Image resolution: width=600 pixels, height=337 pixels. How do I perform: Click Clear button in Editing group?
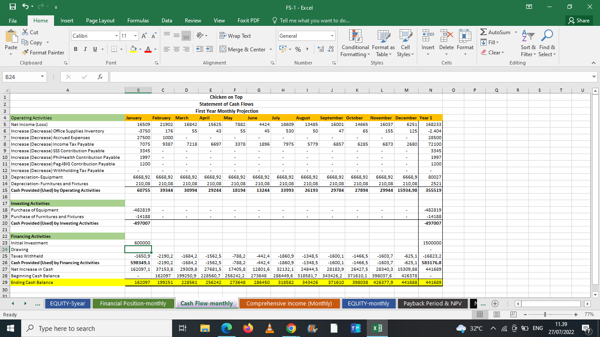493,52
